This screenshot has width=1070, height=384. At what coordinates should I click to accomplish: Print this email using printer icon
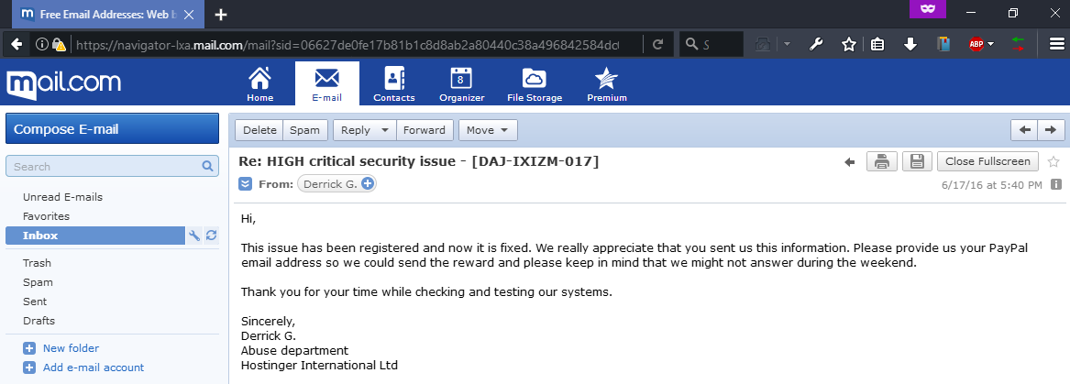point(882,161)
